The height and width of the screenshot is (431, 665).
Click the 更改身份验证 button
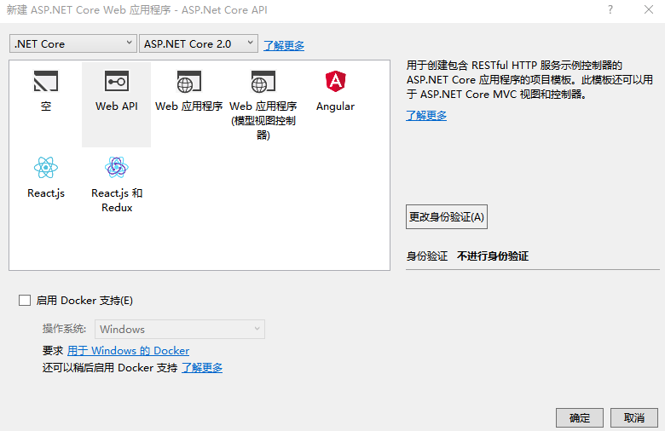447,217
